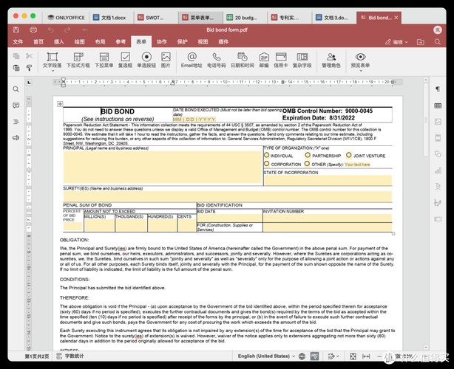
Task: Insert a date and time (日期和时间) field
Action: click(x=242, y=59)
